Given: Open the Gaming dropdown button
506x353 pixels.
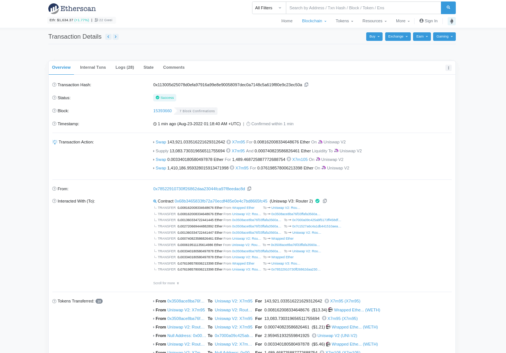Looking at the screenshot, I should point(444,36).
